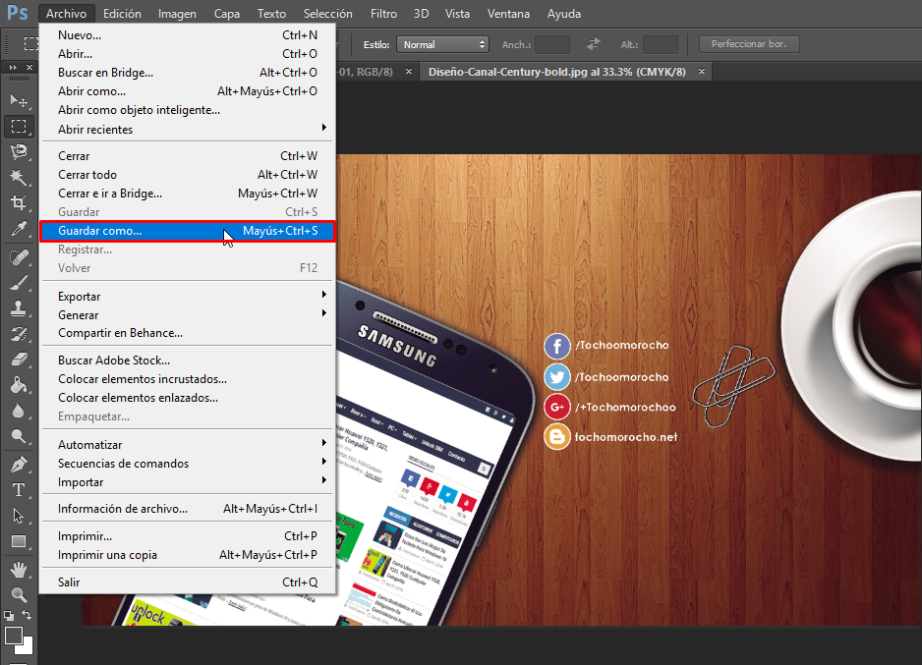
Task: Open the Texto menu
Action: click(x=271, y=14)
